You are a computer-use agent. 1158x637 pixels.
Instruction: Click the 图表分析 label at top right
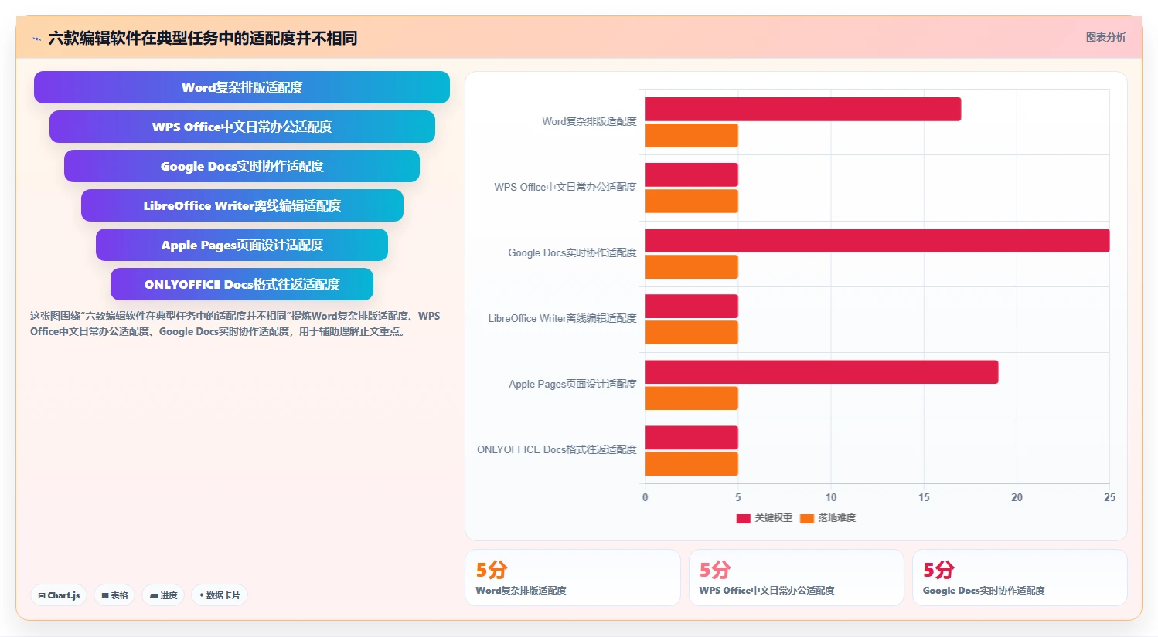[1105, 37]
